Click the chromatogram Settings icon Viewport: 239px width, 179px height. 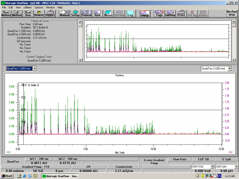pyautogui.click(x=145, y=13)
